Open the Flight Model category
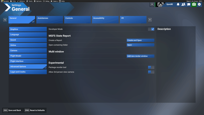 [28, 56]
